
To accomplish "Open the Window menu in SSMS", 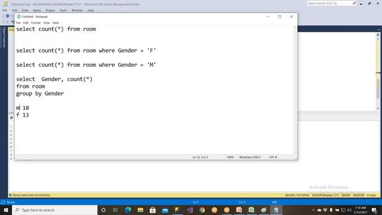I will pos(77,10).
